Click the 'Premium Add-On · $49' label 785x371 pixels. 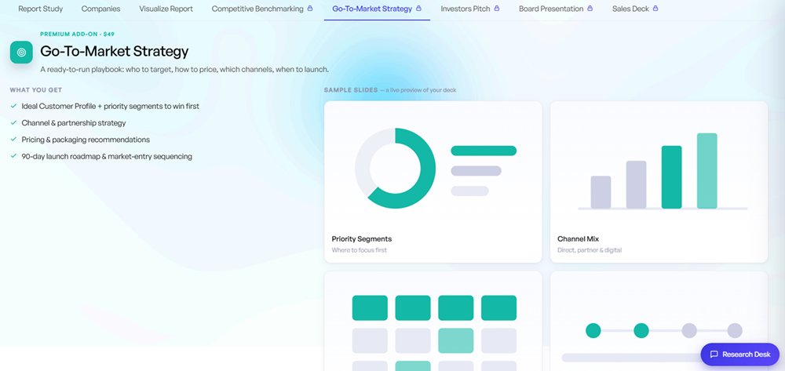pyautogui.click(x=78, y=35)
